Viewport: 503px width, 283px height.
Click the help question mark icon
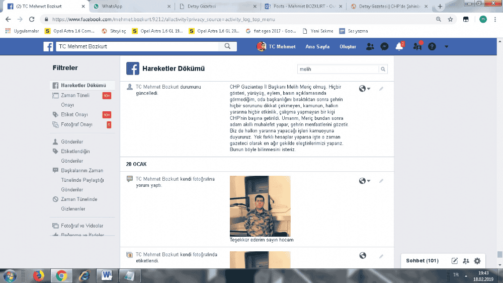(432, 46)
